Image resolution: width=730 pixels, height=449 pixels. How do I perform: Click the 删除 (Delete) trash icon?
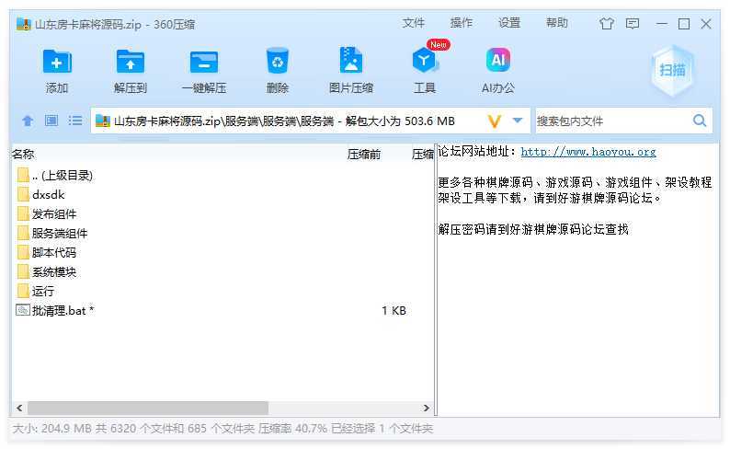point(278,61)
